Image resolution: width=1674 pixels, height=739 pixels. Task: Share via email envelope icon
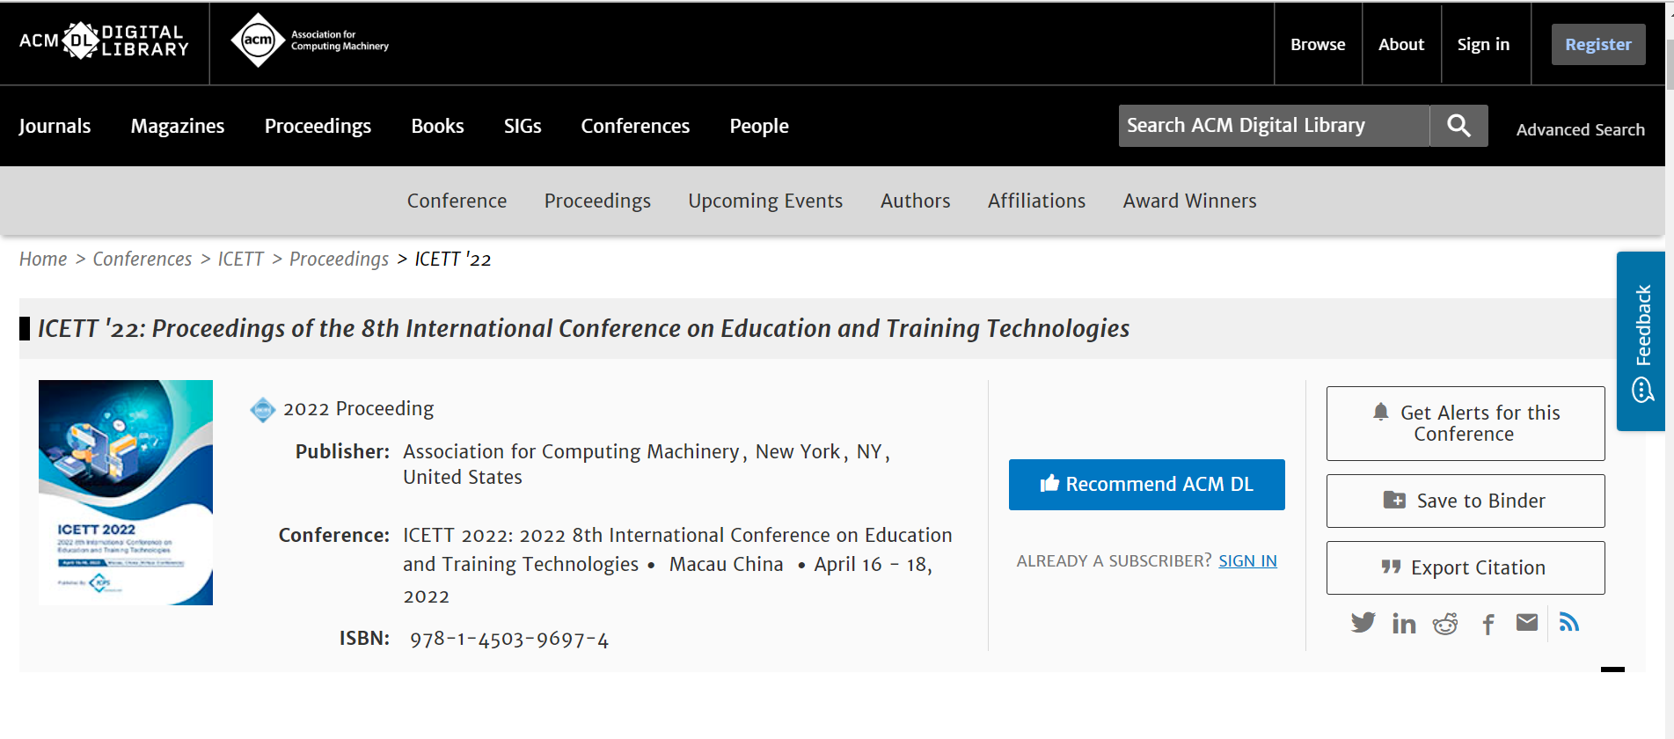click(x=1527, y=623)
